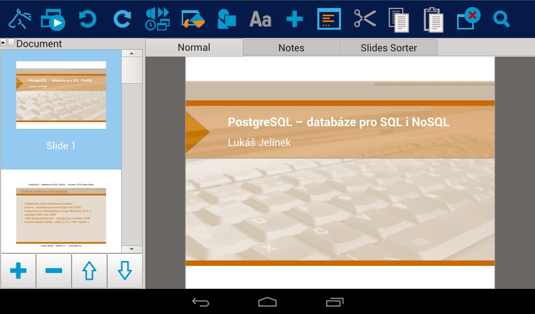This screenshot has height=314, width=535.
Task: Open the Aa text formatting tool
Action: pos(260,19)
